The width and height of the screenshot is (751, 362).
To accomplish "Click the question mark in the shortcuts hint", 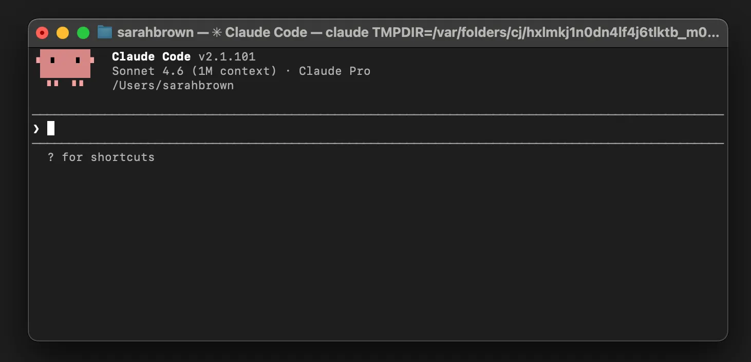I will (50, 157).
